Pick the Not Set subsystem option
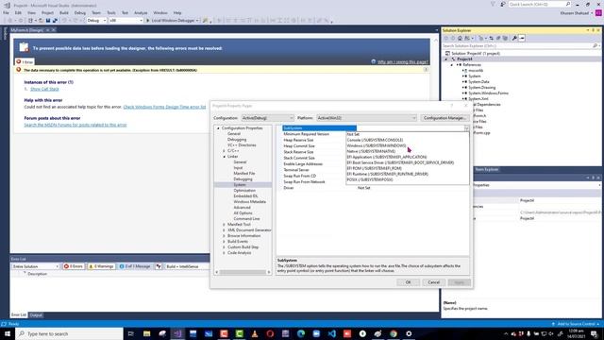Viewport: 604px width, 340px height. point(353,134)
